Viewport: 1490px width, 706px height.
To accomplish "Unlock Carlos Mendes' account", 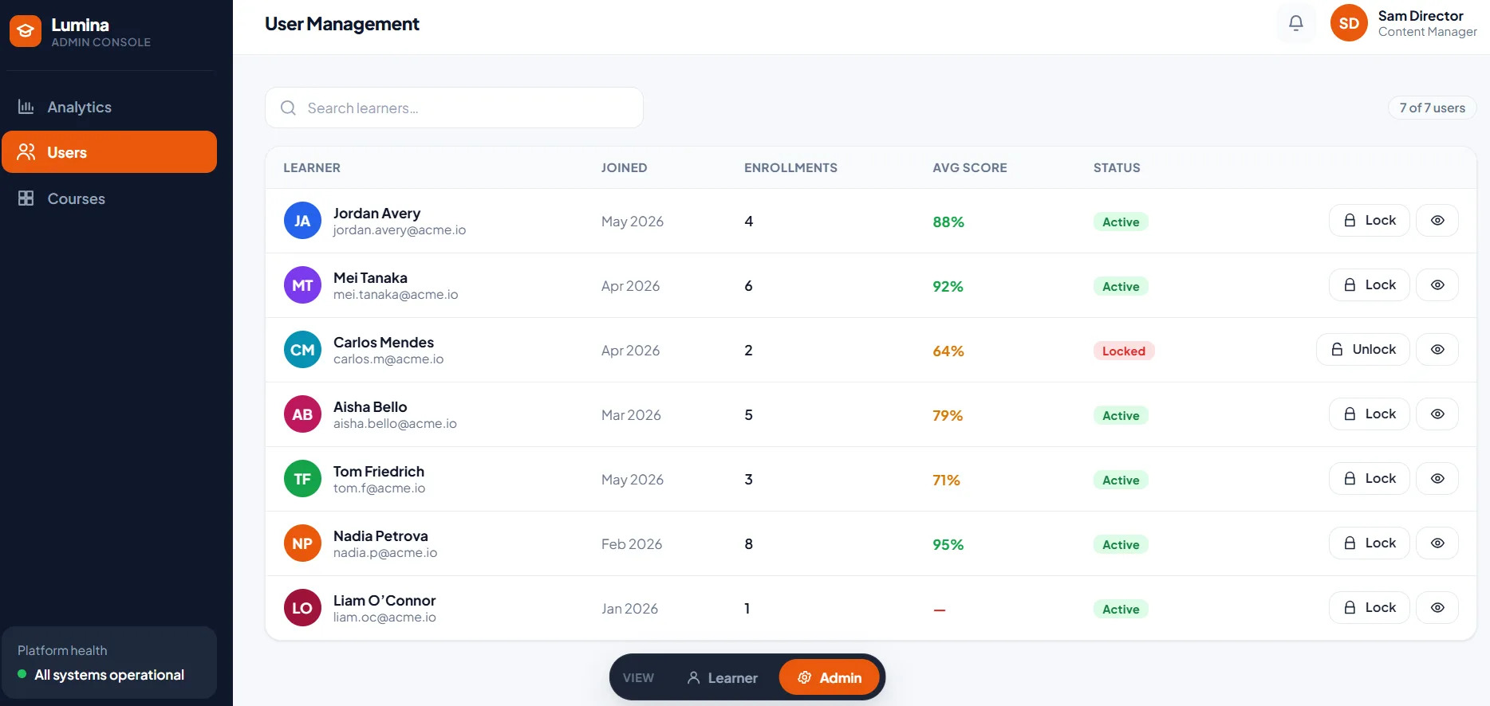I will pos(1362,350).
